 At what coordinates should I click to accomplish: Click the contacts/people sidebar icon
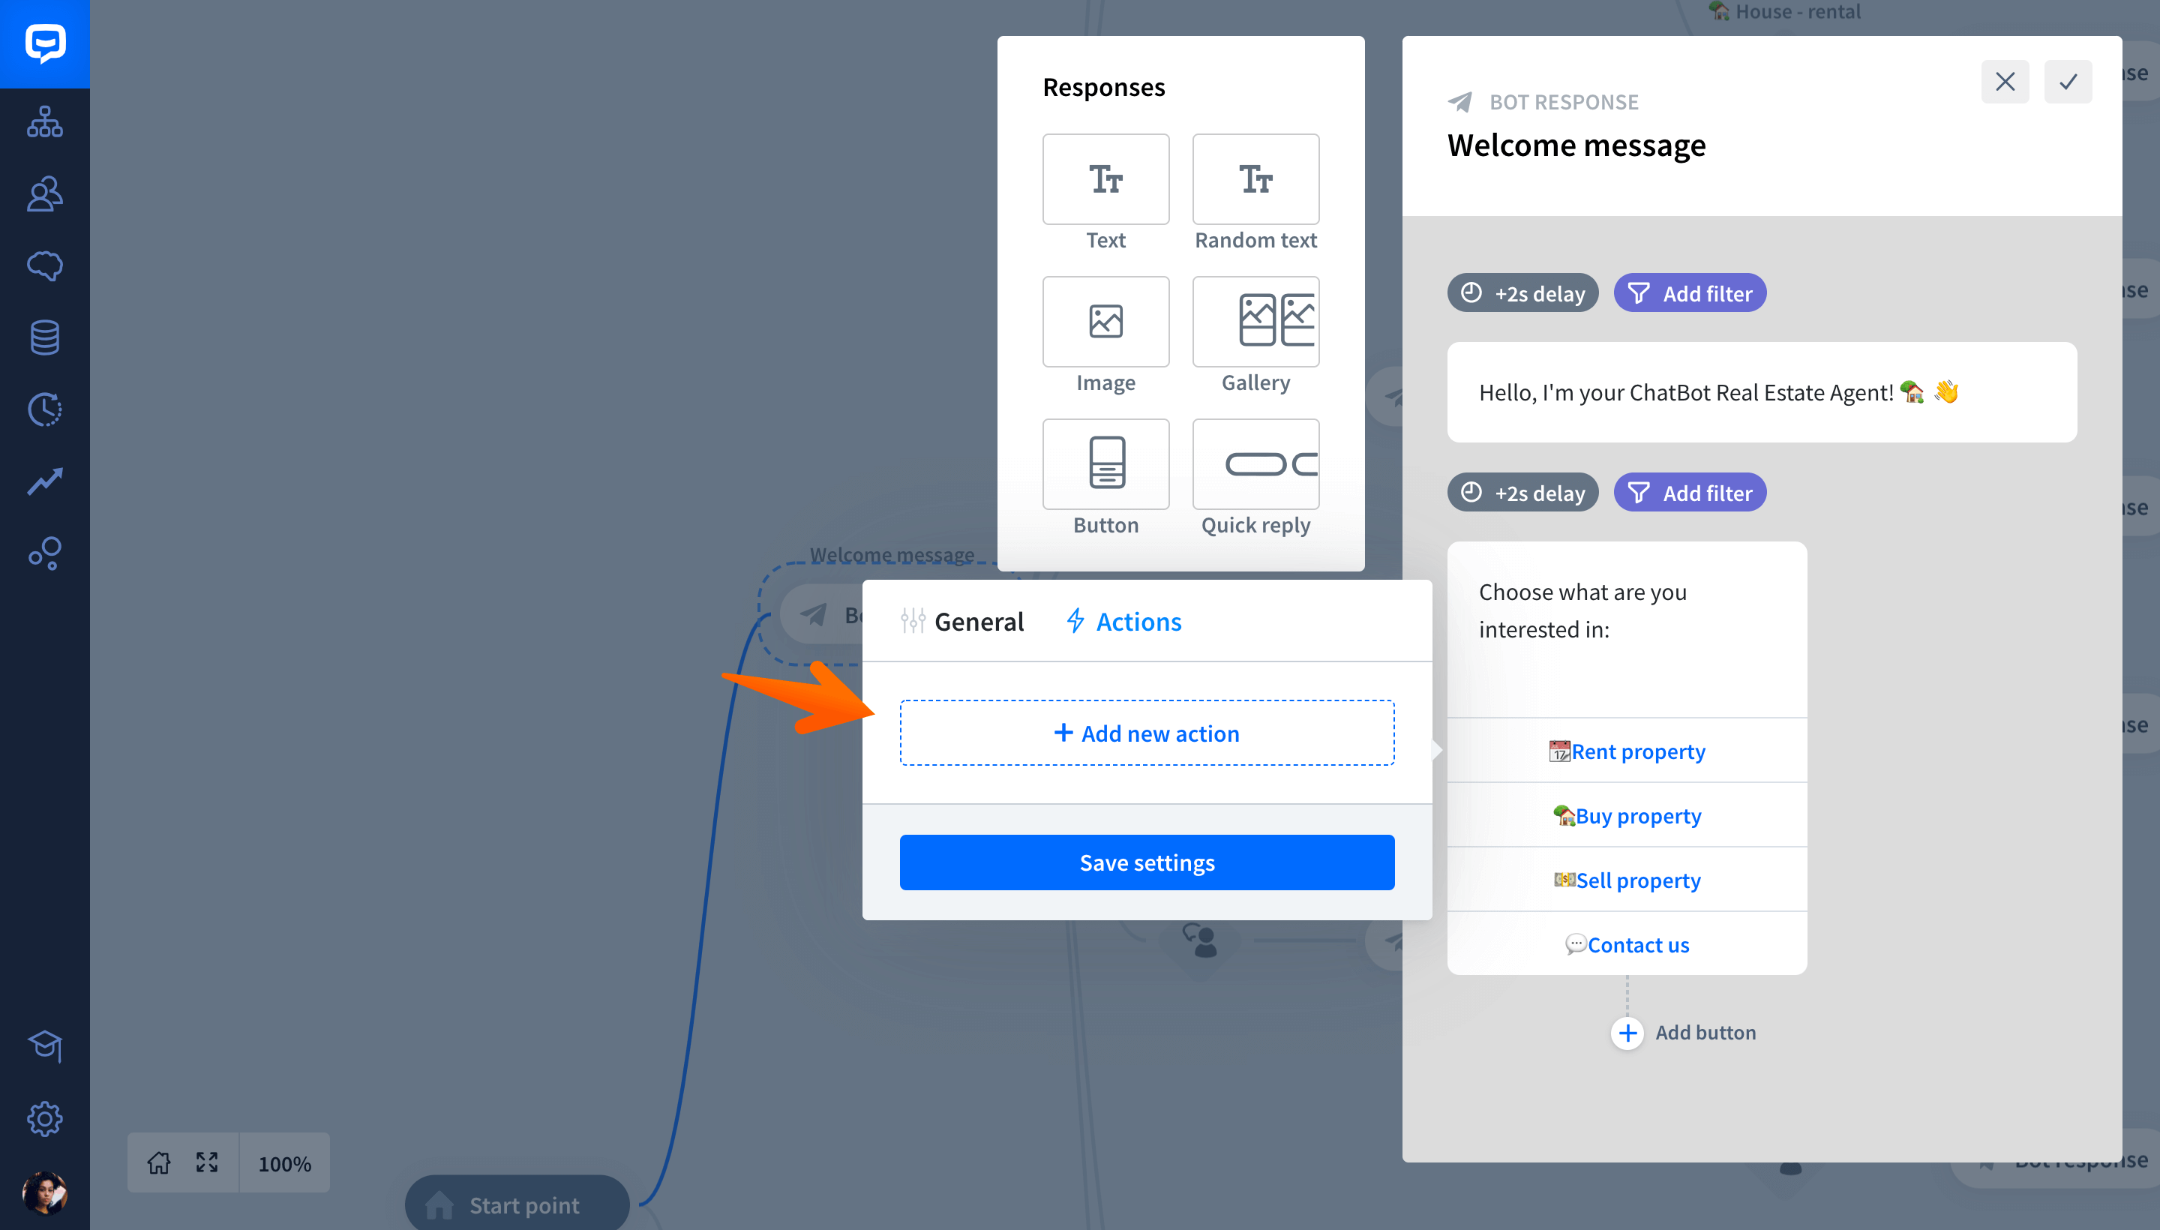click(x=44, y=193)
